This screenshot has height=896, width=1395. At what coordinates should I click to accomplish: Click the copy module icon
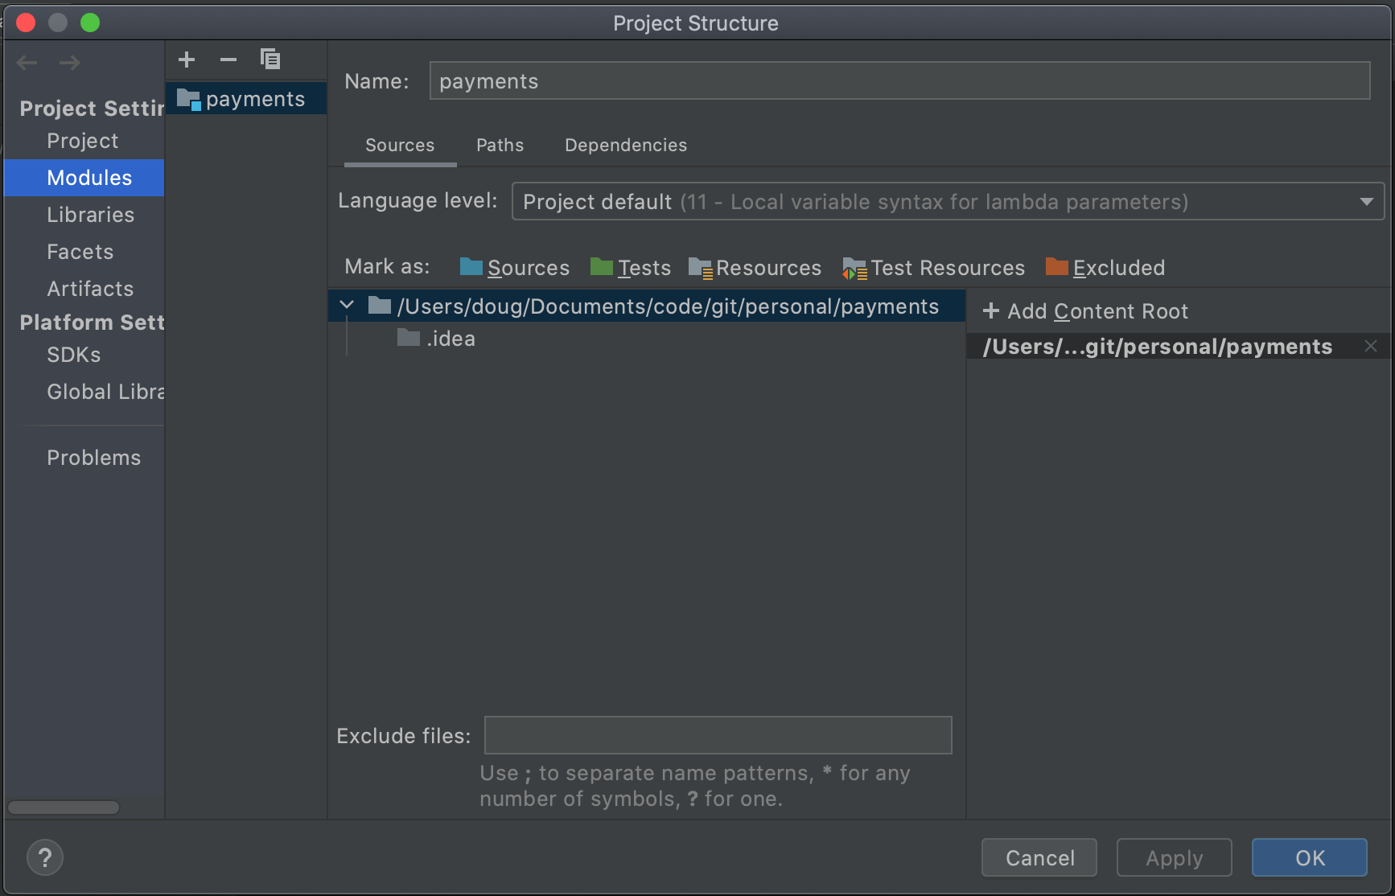pos(270,60)
